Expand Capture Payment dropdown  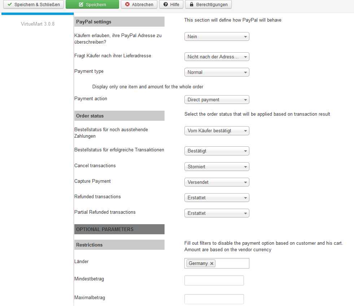point(217,182)
